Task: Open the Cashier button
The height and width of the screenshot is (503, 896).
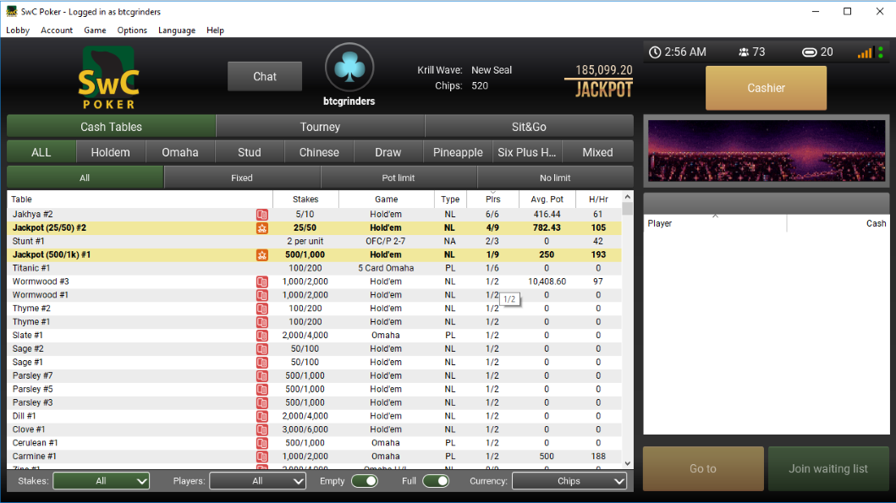Action: coord(766,88)
